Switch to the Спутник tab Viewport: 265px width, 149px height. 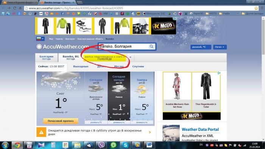pyautogui.click(x=138, y=66)
